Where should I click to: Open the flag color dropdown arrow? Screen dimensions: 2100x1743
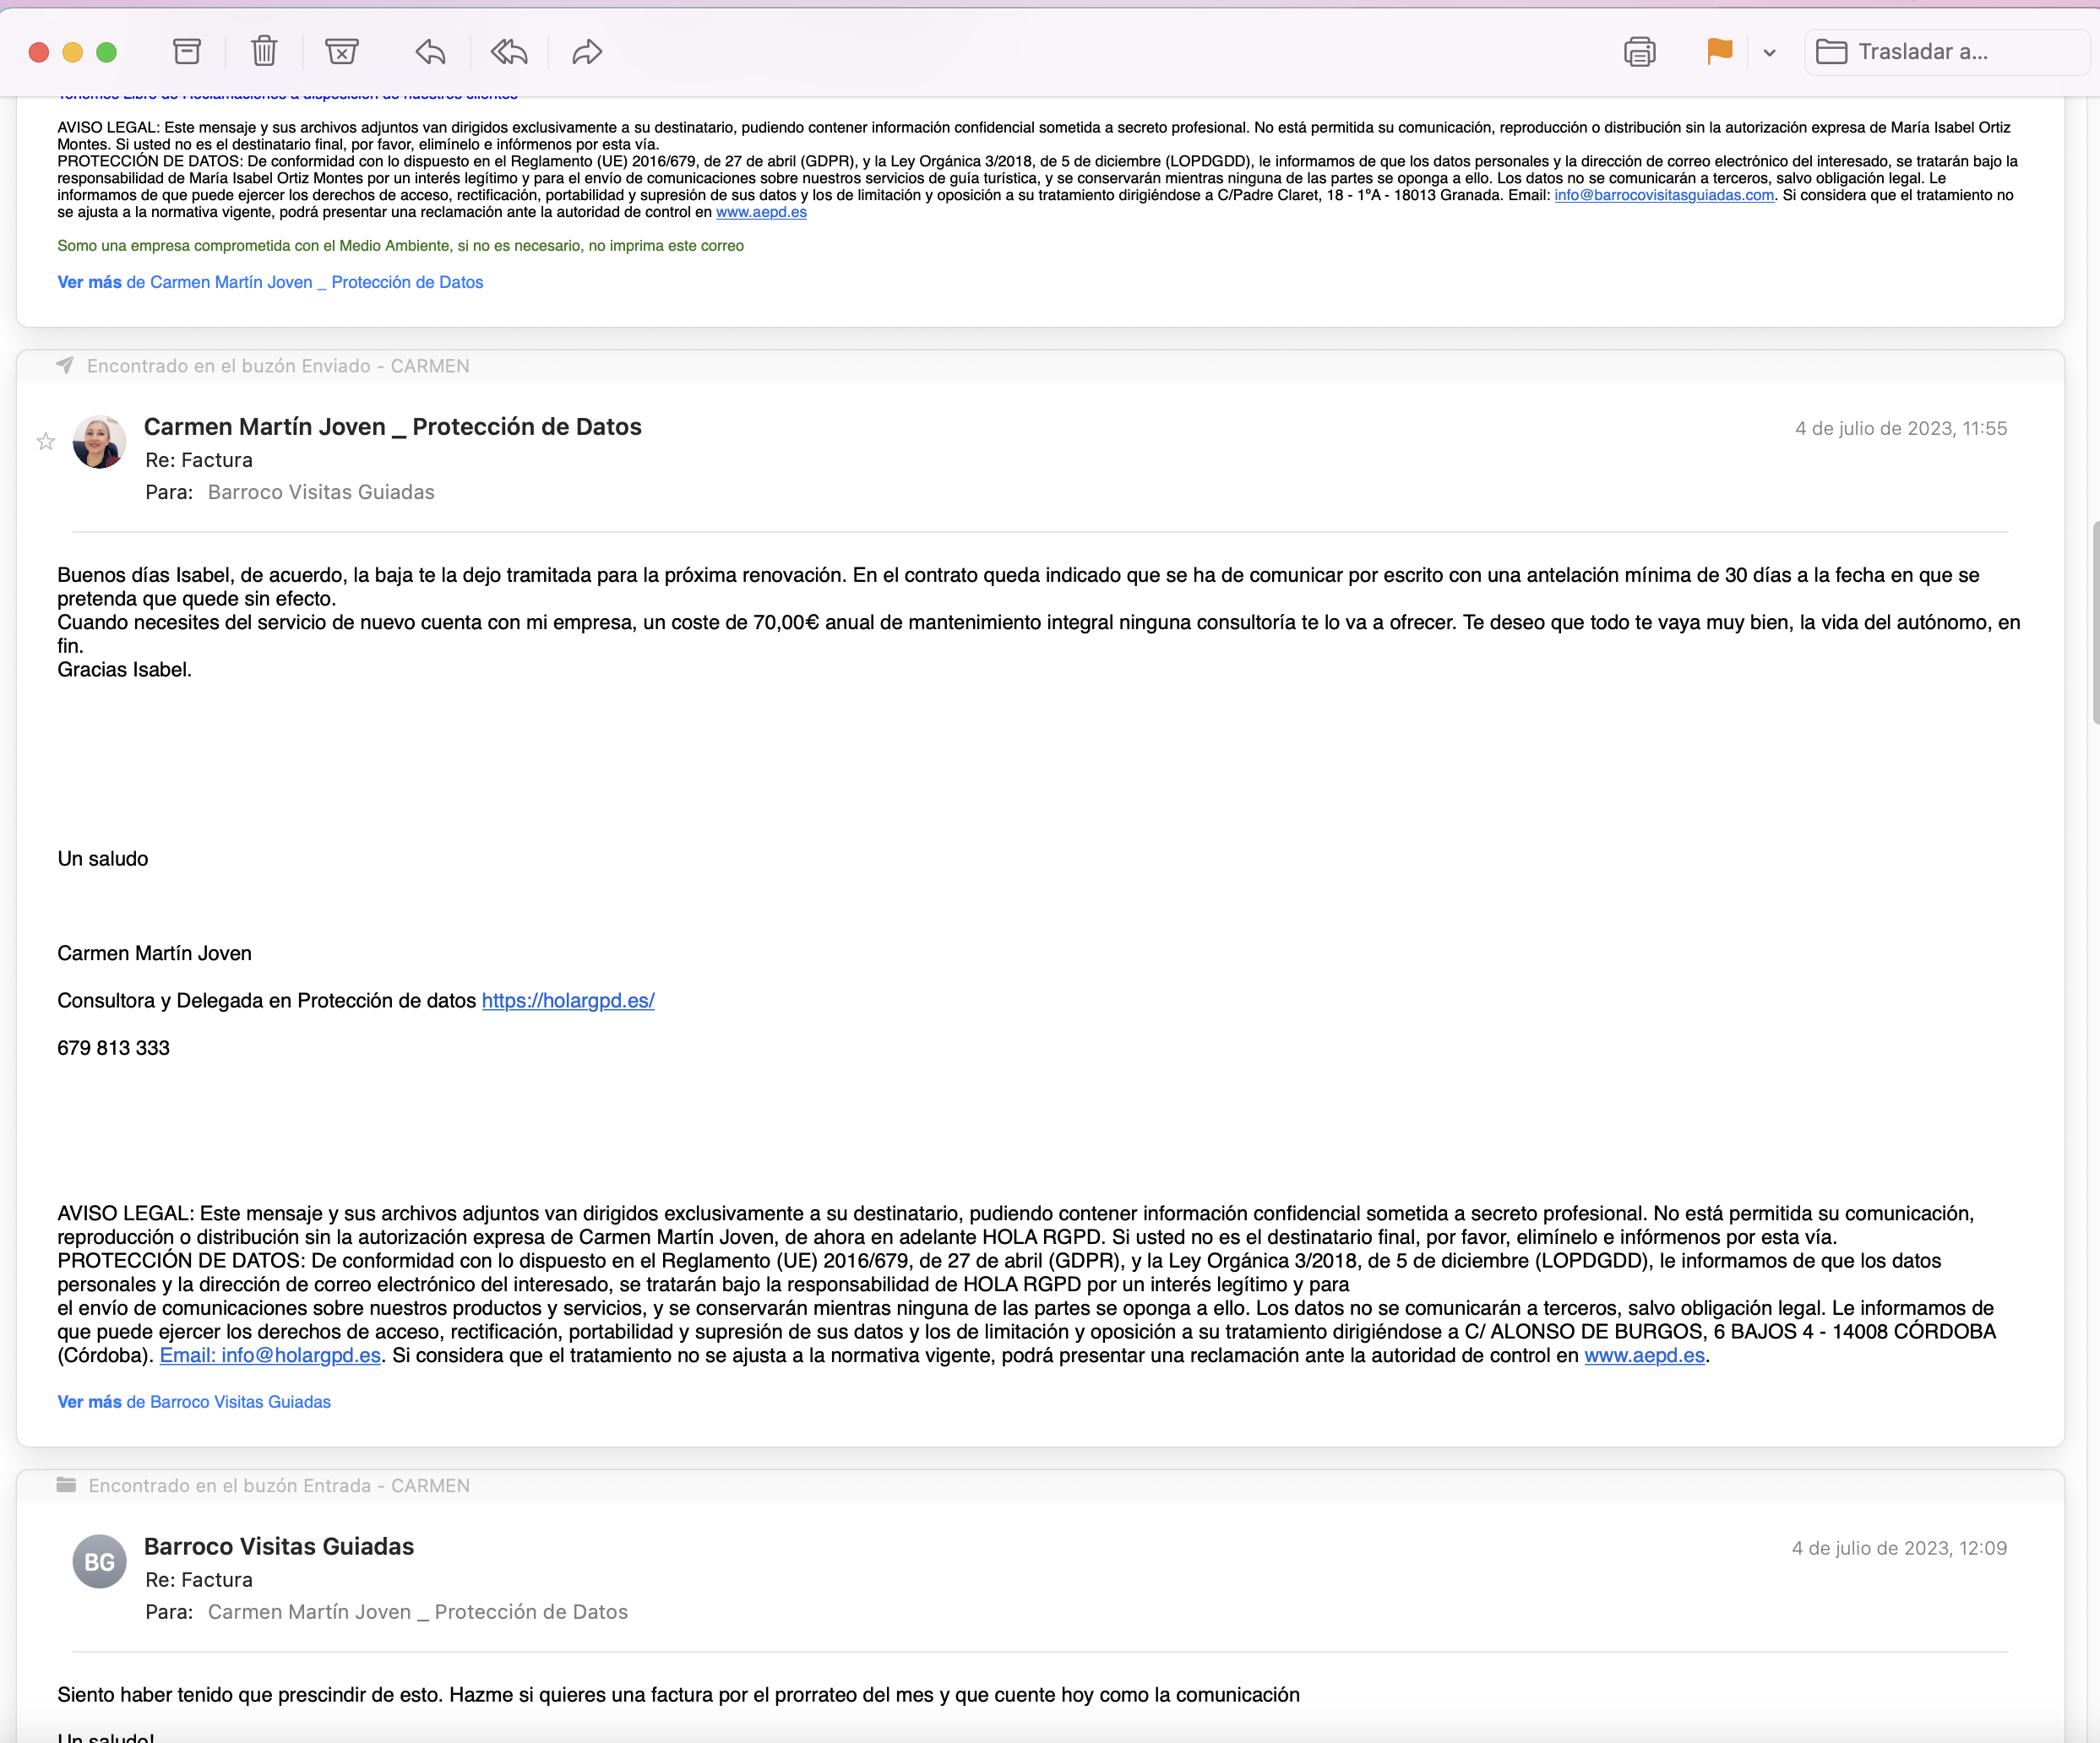pos(1769,53)
